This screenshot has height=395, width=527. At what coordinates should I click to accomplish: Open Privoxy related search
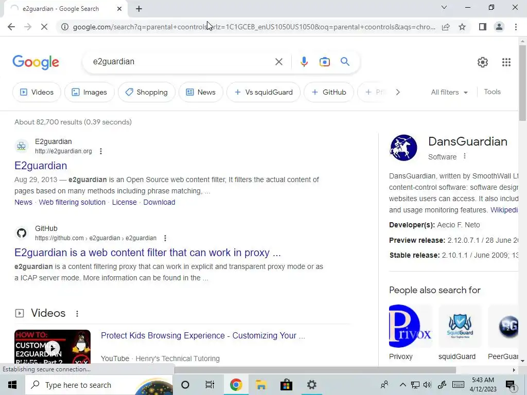[x=410, y=333]
